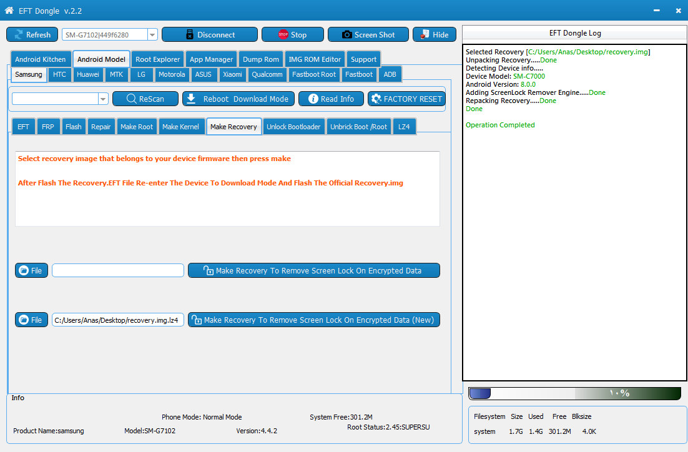Click the Model:SM-G7102 info text
Screen dimensions: 688x452
[150, 431]
